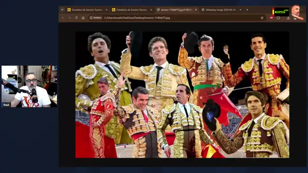Select the toreros-1140x675.jpg tab

click(x=177, y=10)
